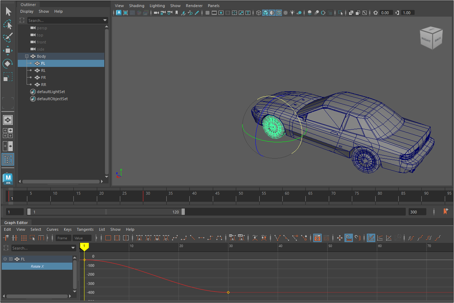Click the bookmark icon right of range slider

click(x=446, y=212)
